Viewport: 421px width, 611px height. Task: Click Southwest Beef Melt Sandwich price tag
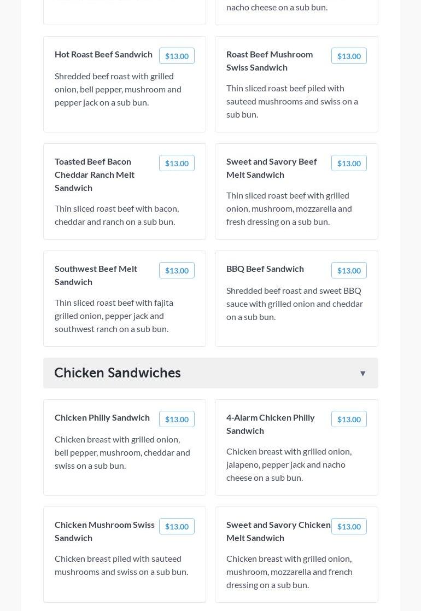(177, 270)
